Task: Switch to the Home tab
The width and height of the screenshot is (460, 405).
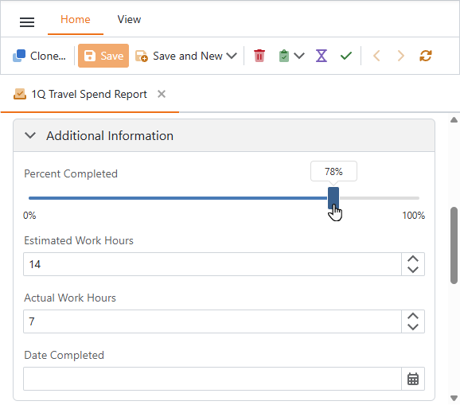Action: (x=76, y=20)
